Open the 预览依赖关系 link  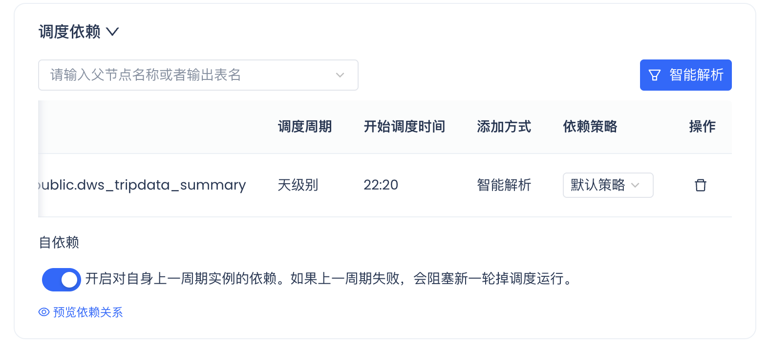pyautogui.click(x=88, y=312)
